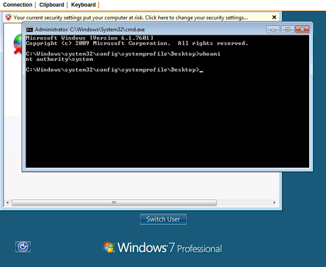Click the Switch User button

163,219
